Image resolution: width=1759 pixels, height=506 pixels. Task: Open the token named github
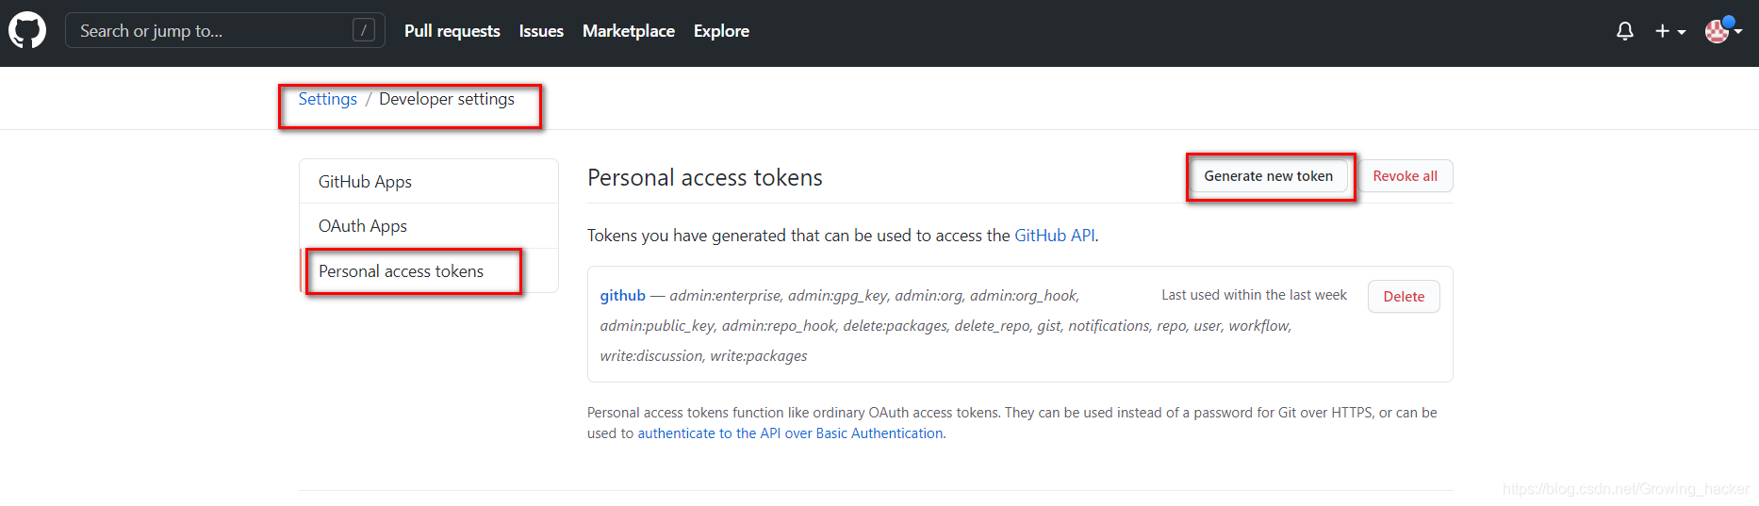(x=623, y=296)
